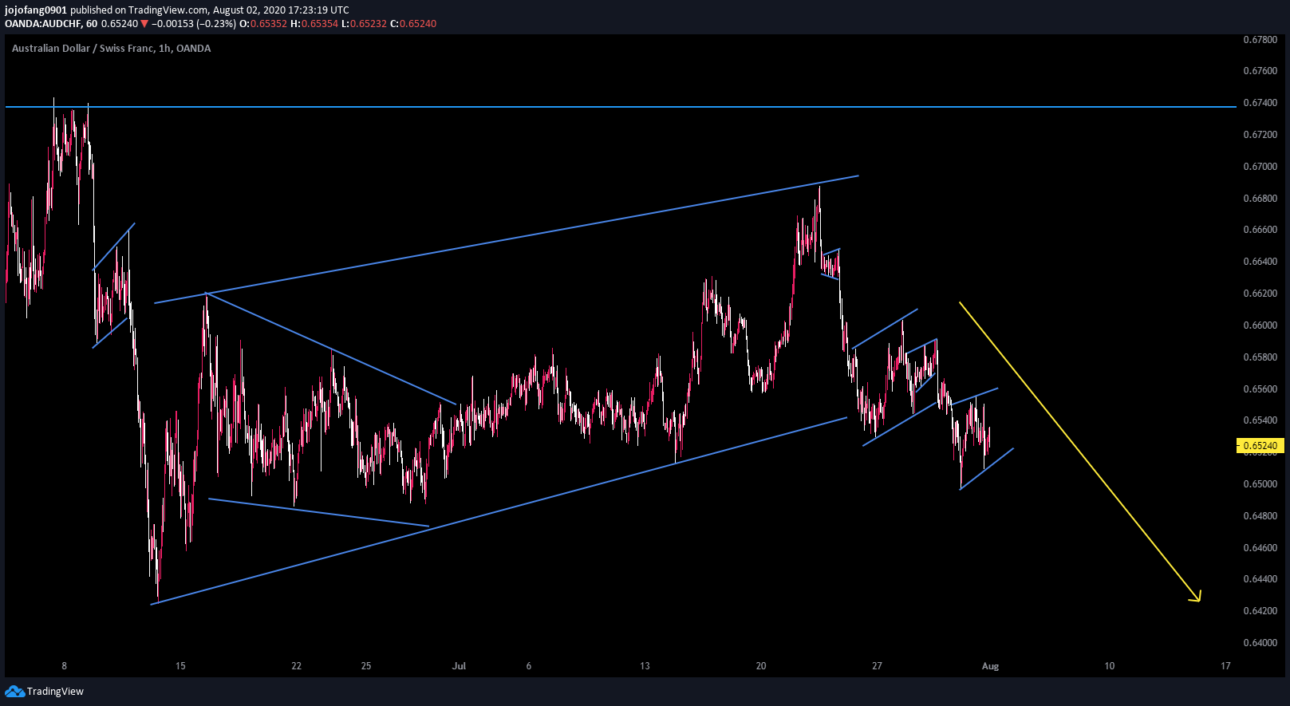This screenshot has height=706, width=1290.
Task: Select the current price tag 0.65240
Action: click(x=1260, y=446)
